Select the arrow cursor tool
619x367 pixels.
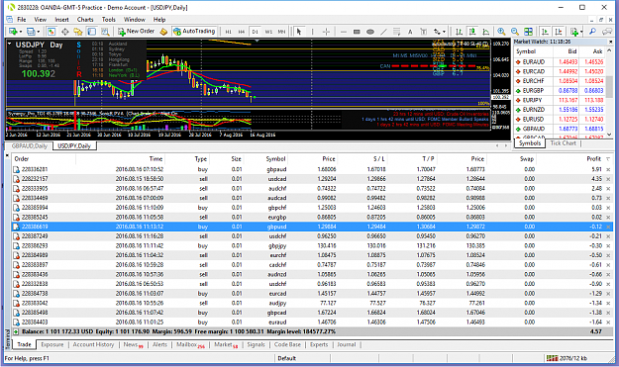[299, 32]
